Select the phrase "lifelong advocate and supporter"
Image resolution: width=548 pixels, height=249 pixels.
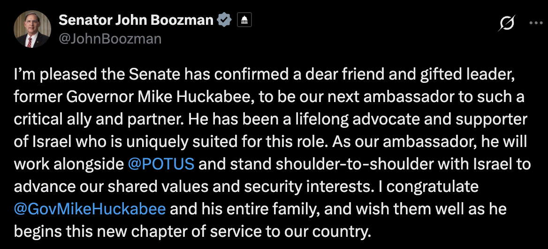411,120
